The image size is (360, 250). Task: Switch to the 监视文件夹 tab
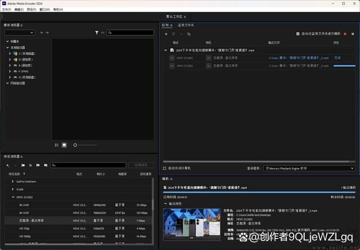186,25
